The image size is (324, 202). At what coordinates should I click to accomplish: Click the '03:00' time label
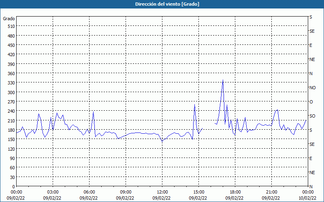pos(53,192)
